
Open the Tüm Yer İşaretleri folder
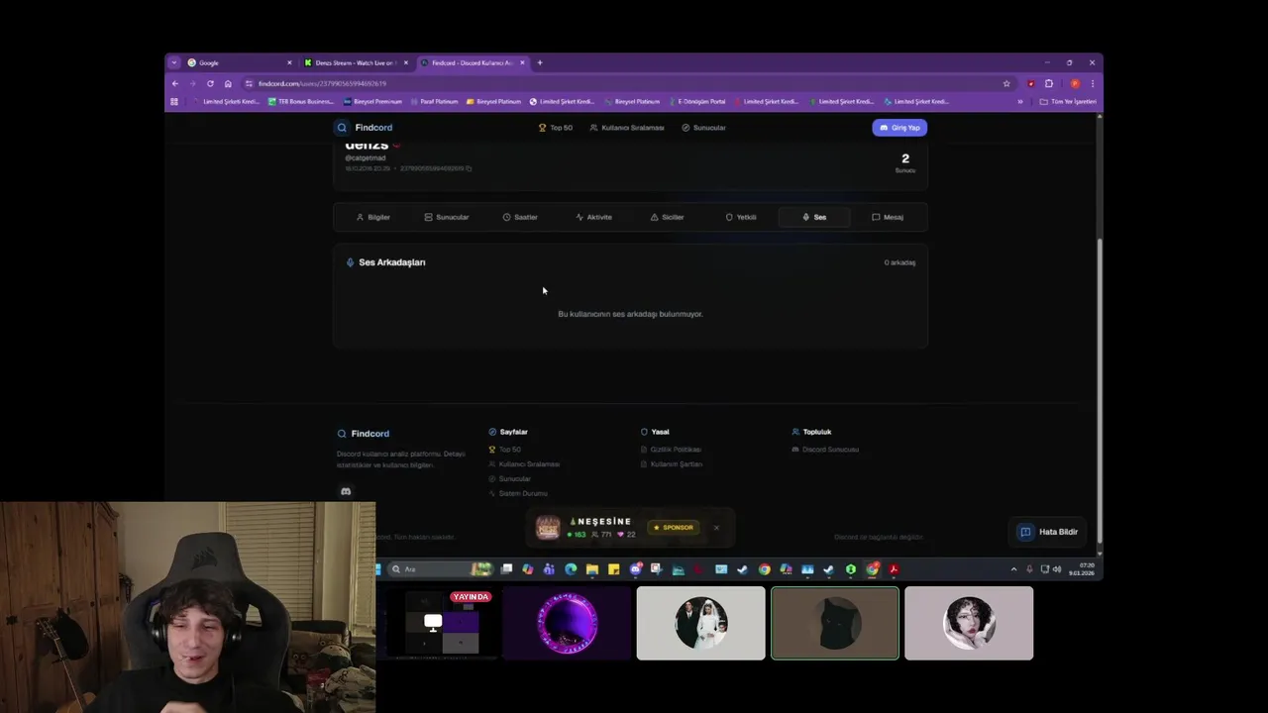pyautogui.click(x=1068, y=101)
